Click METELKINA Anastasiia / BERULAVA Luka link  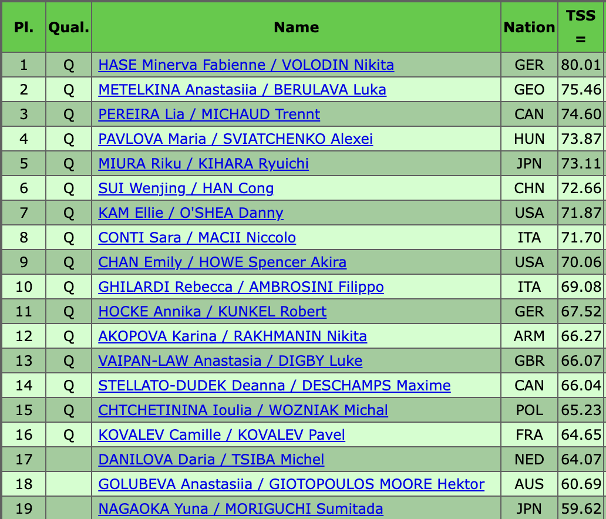point(242,90)
